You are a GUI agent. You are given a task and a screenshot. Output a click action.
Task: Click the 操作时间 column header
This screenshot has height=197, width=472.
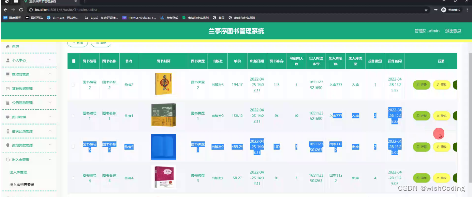tap(395, 61)
